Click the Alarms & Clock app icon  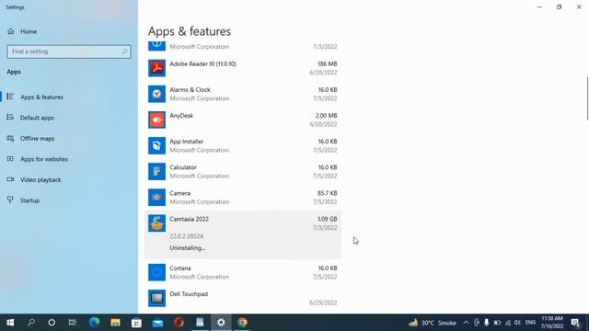coord(156,94)
